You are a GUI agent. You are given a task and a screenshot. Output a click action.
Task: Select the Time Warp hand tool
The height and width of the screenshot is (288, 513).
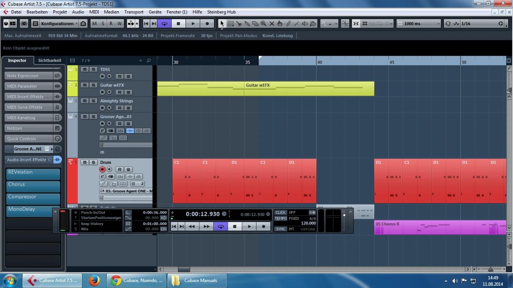pos(280,23)
